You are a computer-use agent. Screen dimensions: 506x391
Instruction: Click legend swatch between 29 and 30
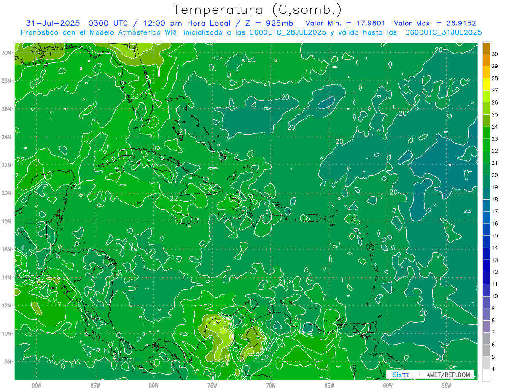pyautogui.click(x=486, y=60)
